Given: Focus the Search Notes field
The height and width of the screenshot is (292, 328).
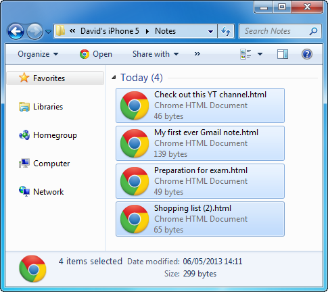Looking at the screenshot, I should coord(280,31).
